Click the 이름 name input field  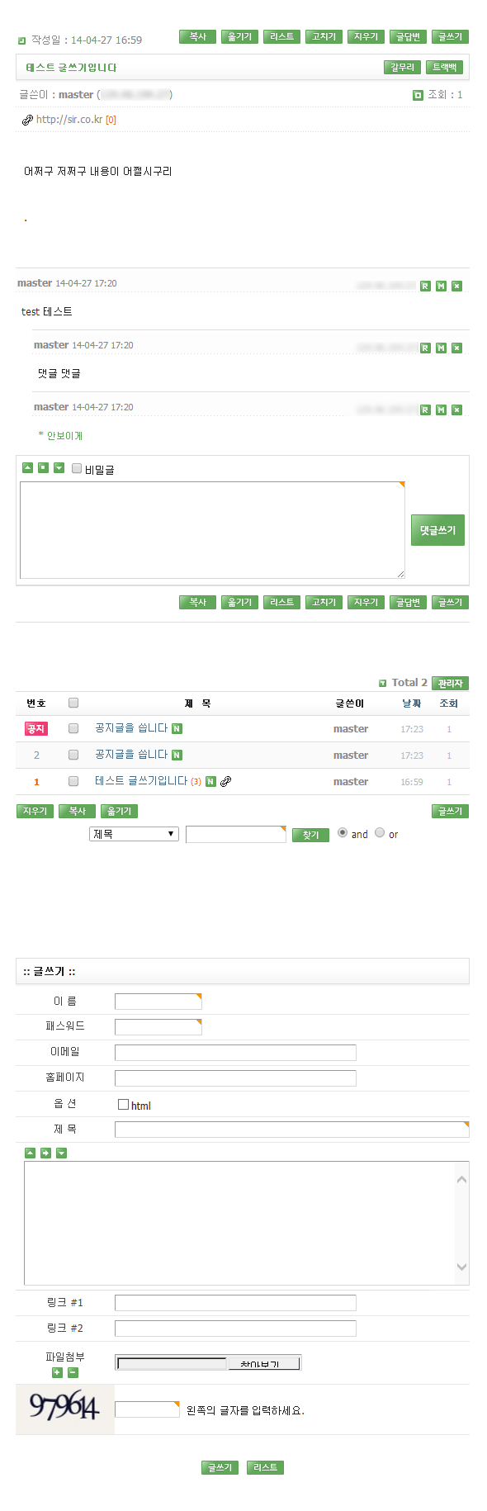point(158,1002)
